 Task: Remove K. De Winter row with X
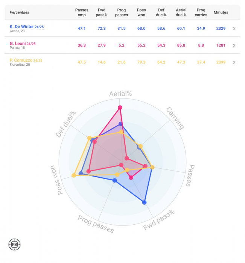tap(234, 29)
